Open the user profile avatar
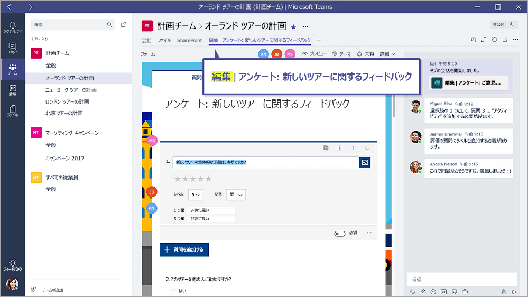This screenshot has width=528, height=297. pyautogui.click(x=13, y=284)
